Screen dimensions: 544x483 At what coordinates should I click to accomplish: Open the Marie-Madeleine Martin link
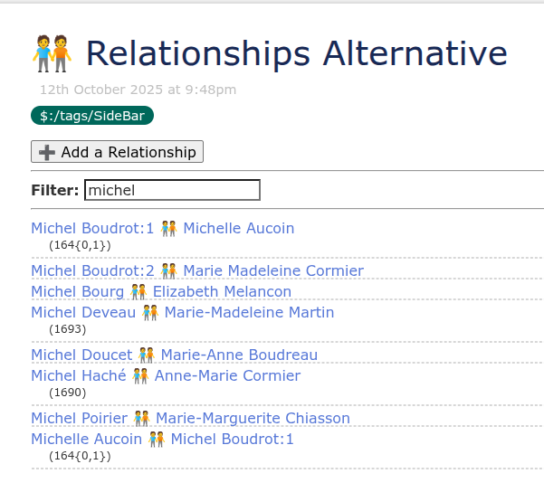point(249,312)
